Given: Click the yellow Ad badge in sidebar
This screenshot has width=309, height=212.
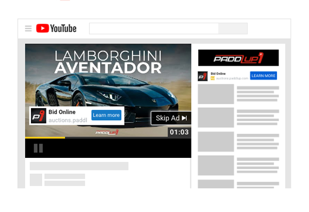Looking at the screenshot, I should point(213,78).
